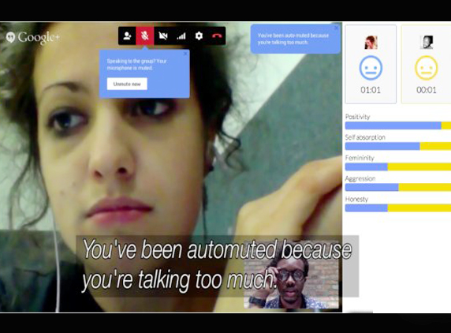Click the first participant avatar thumbnail
This screenshot has height=333, width=451.
tap(371, 43)
